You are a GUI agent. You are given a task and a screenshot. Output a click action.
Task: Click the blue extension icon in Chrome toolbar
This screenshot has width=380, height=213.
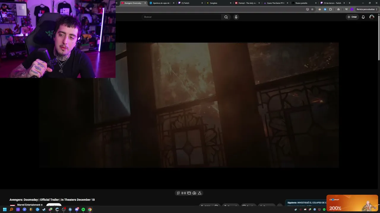tap(325, 9)
